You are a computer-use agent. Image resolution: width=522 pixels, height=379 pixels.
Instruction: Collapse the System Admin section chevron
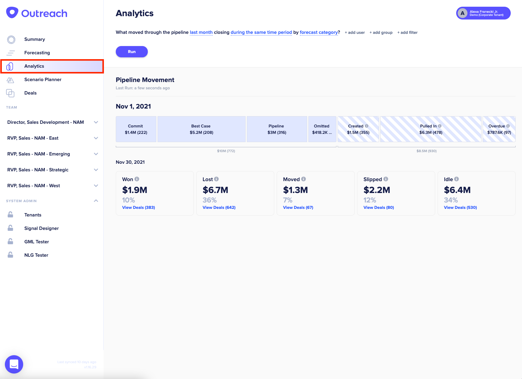[96, 201]
